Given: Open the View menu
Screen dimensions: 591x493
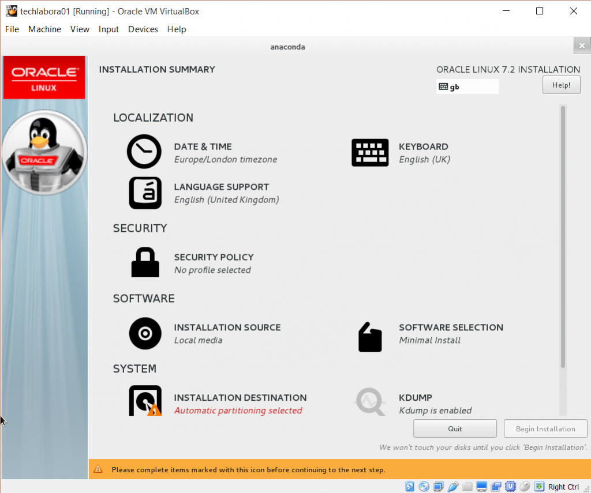Looking at the screenshot, I should point(80,29).
